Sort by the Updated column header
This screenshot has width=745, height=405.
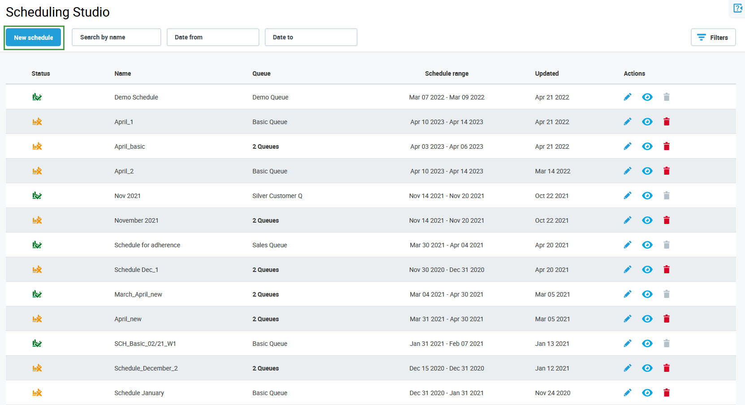547,73
